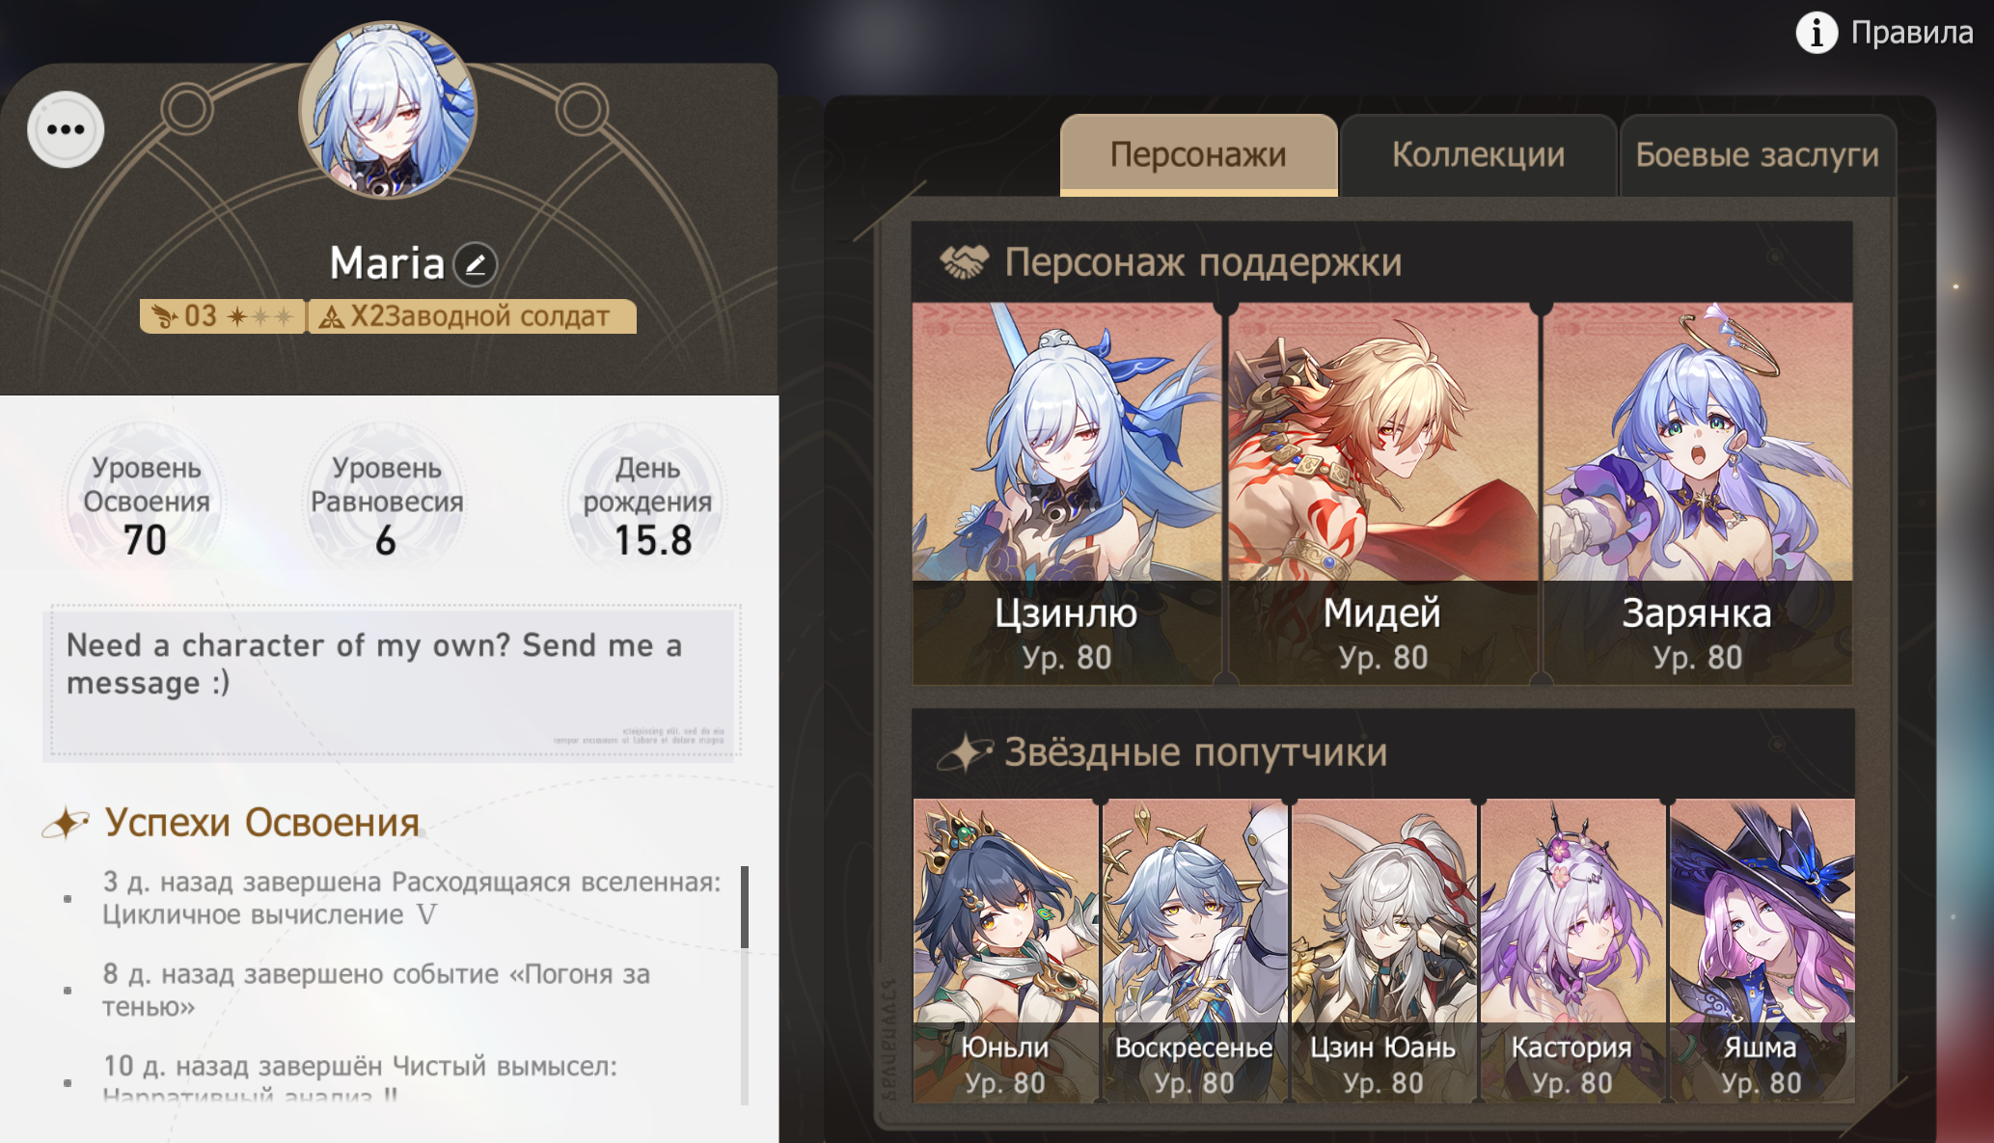Switch to the Коллекции tab
The height and width of the screenshot is (1143, 1994).
click(x=1478, y=154)
